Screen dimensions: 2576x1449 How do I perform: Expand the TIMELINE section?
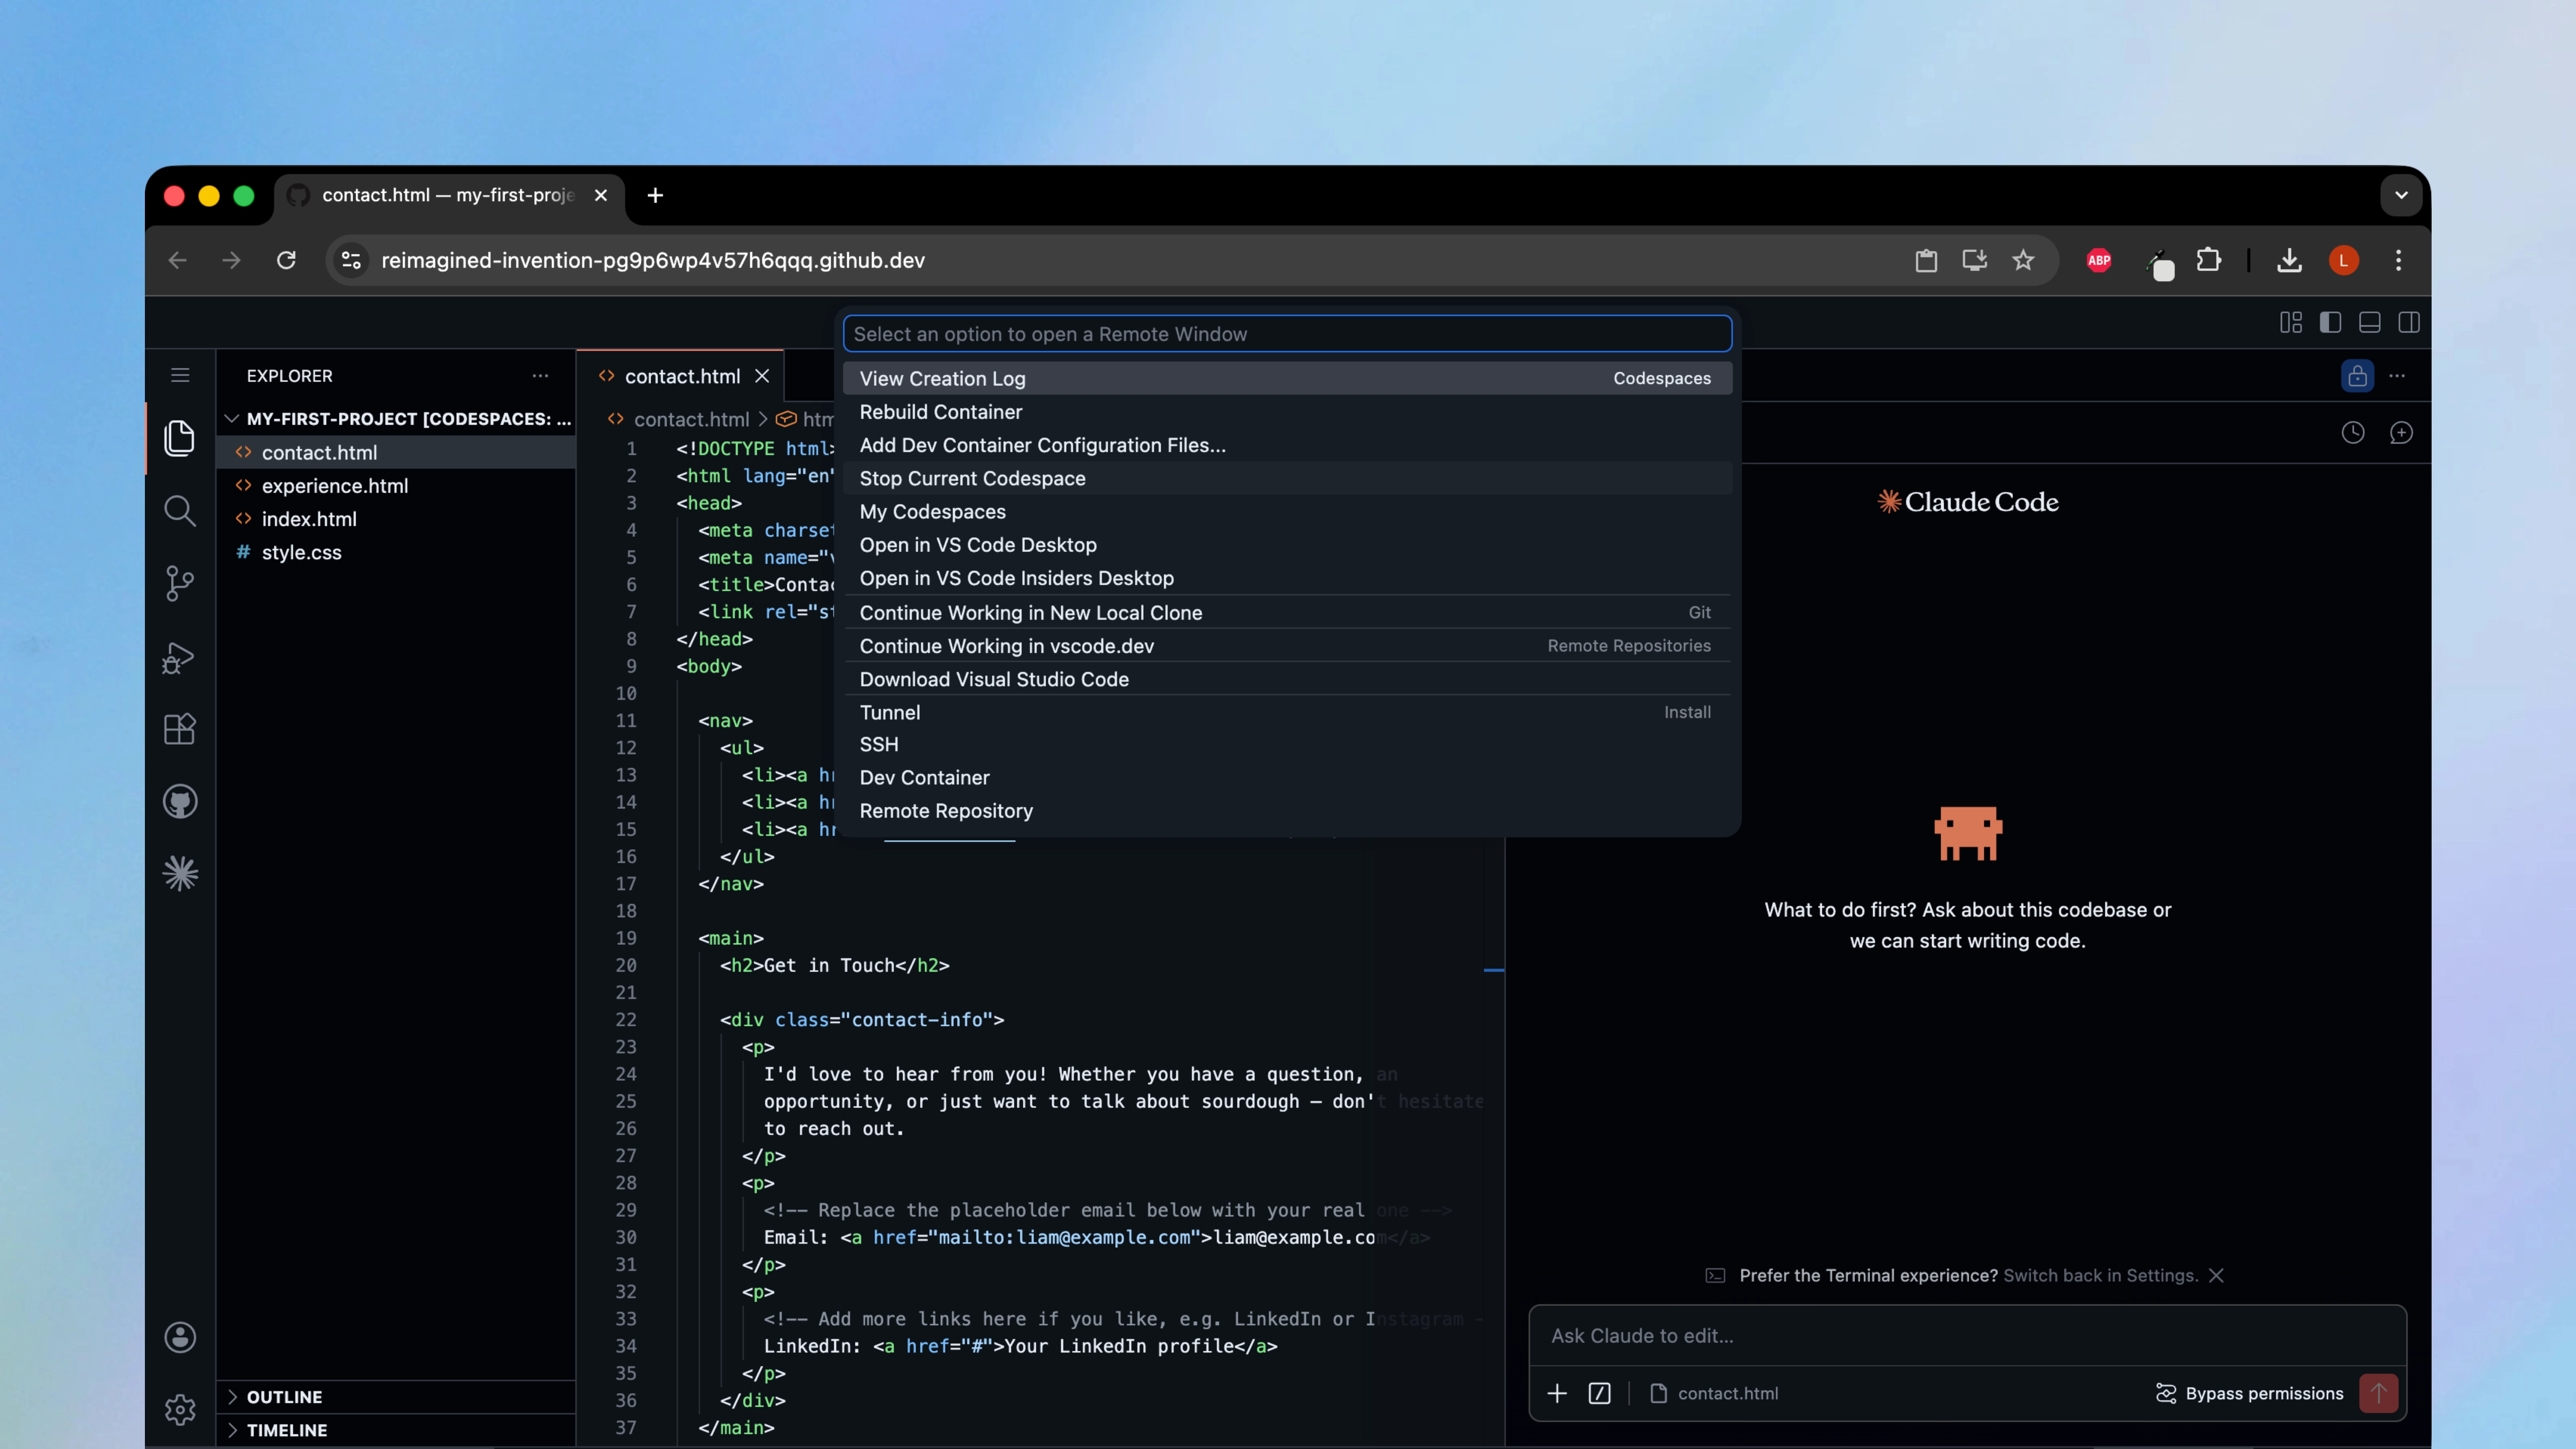coord(287,1429)
